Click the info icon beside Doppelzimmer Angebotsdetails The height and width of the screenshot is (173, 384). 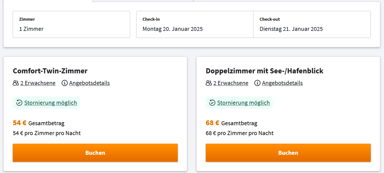pos(257,83)
